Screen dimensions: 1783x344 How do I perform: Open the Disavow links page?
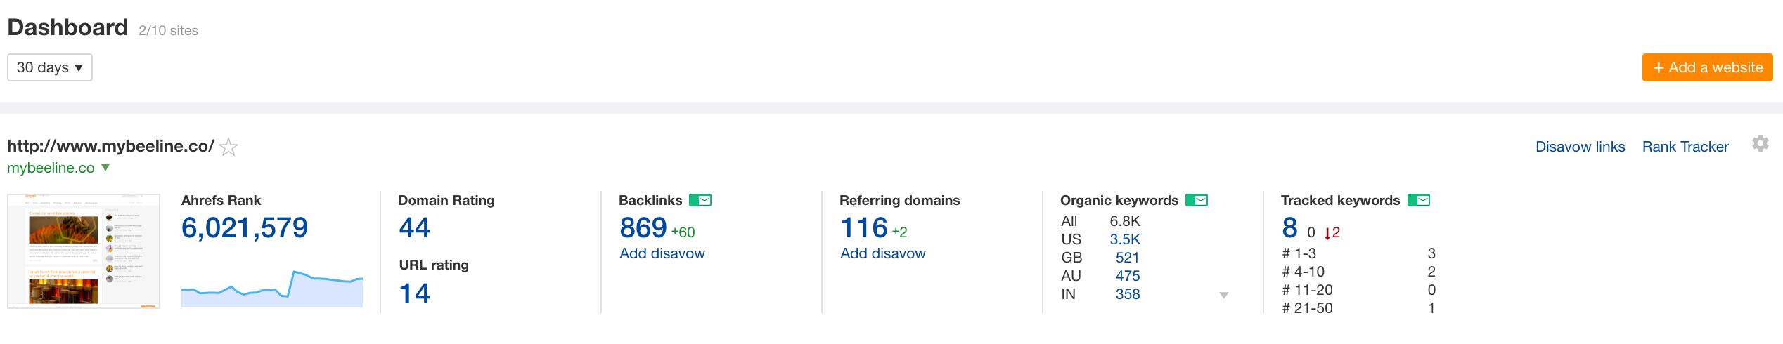tap(1580, 147)
